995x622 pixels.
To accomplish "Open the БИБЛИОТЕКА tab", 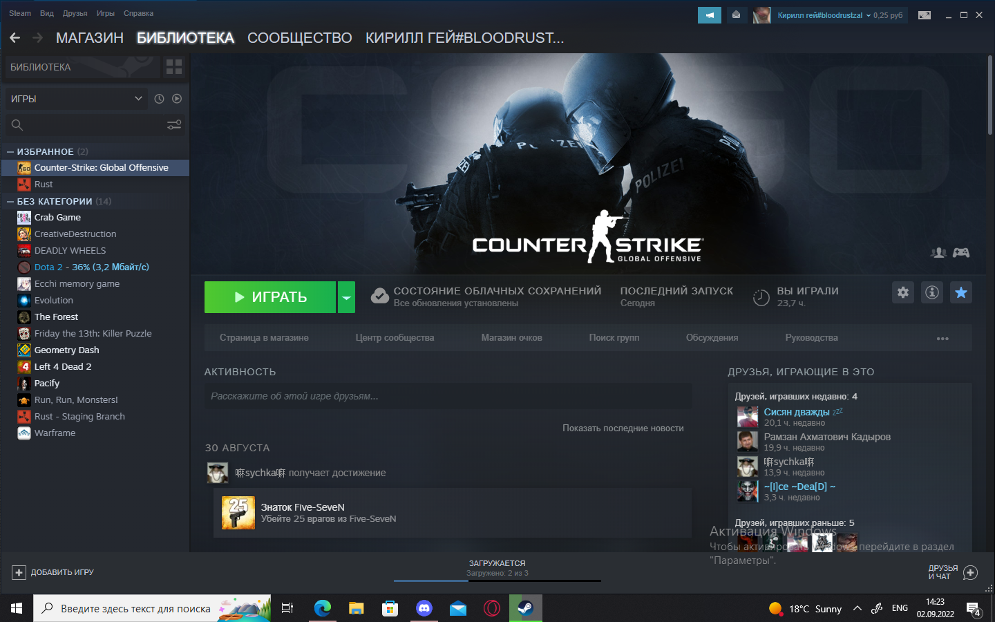I will coord(185,38).
